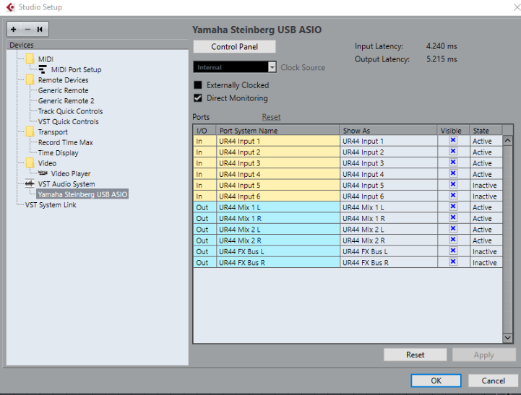The image size is (521, 395).
Task: Select Yamaha Steinberg USB ASIO item
Action: coord(82,194)
